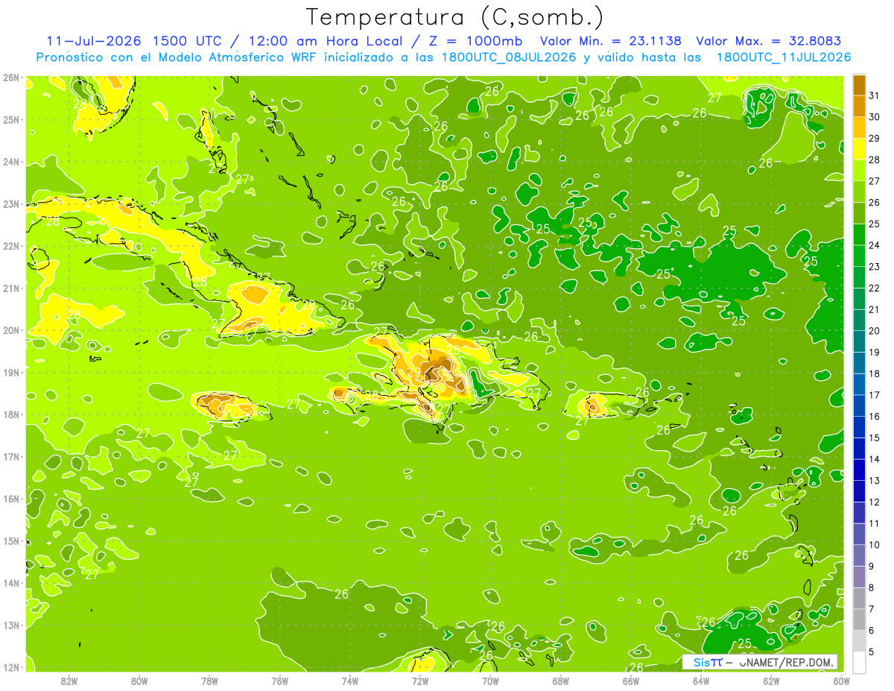
Task: Click the 72W longitude axis label
Action: tap(420, 680)
